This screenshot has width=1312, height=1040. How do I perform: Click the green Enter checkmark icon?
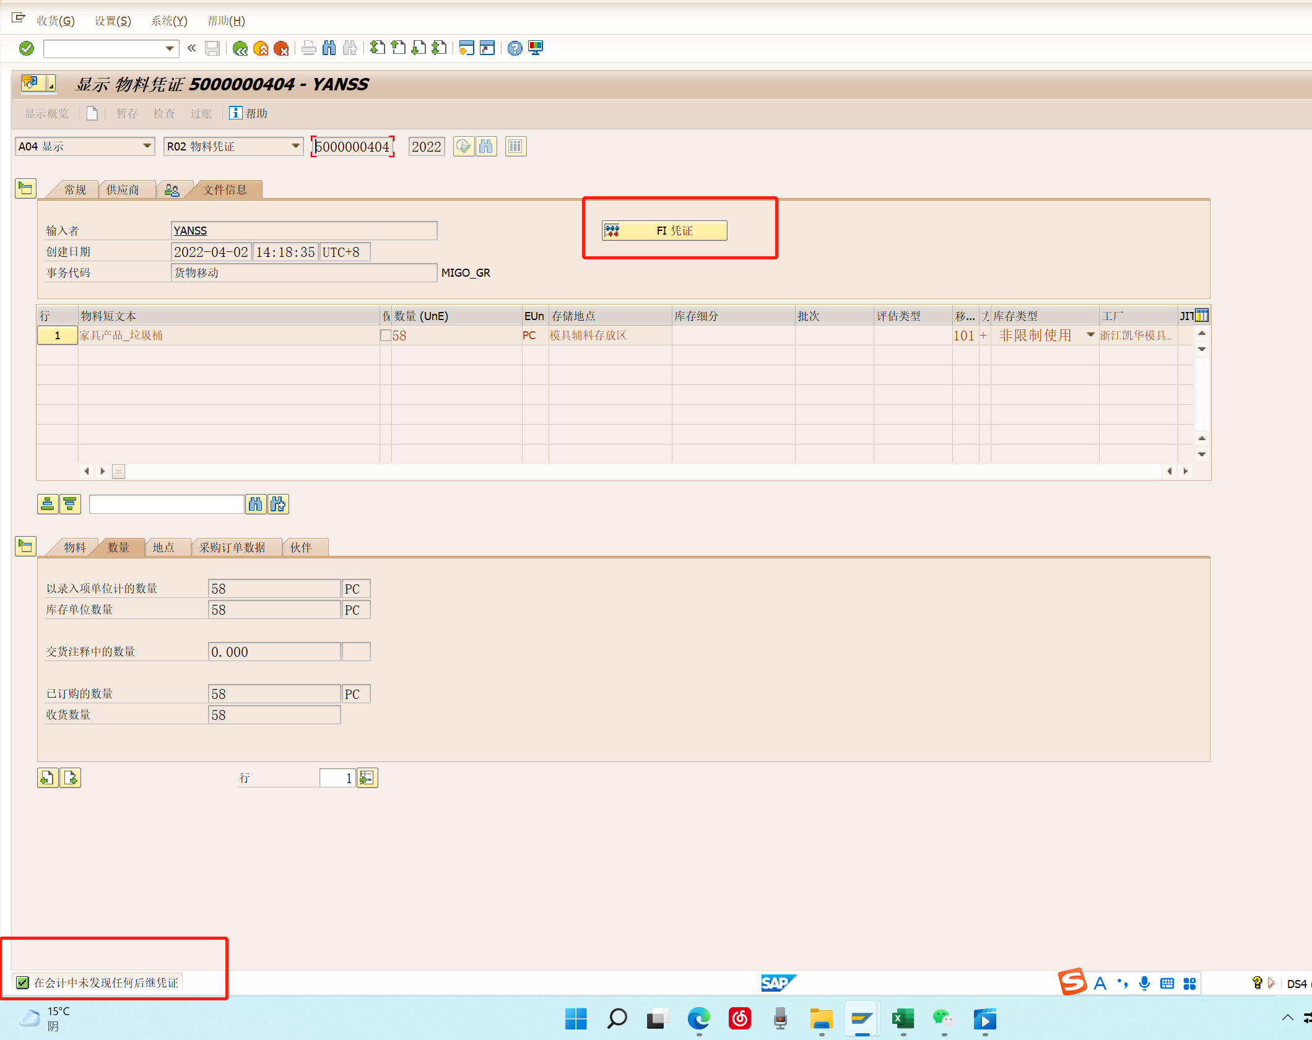pyautogui.click(x=26, y=48)
